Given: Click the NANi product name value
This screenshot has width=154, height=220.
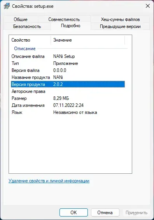Looking at the screenshot, I should click(58, 77).
